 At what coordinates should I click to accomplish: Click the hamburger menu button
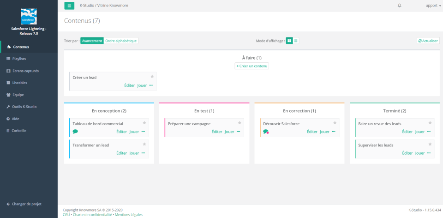coord(69,6)
